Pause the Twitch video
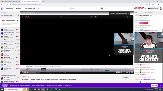Image resolution: width=163 pixels, height=91 pixels. click(x=25, y=72)
